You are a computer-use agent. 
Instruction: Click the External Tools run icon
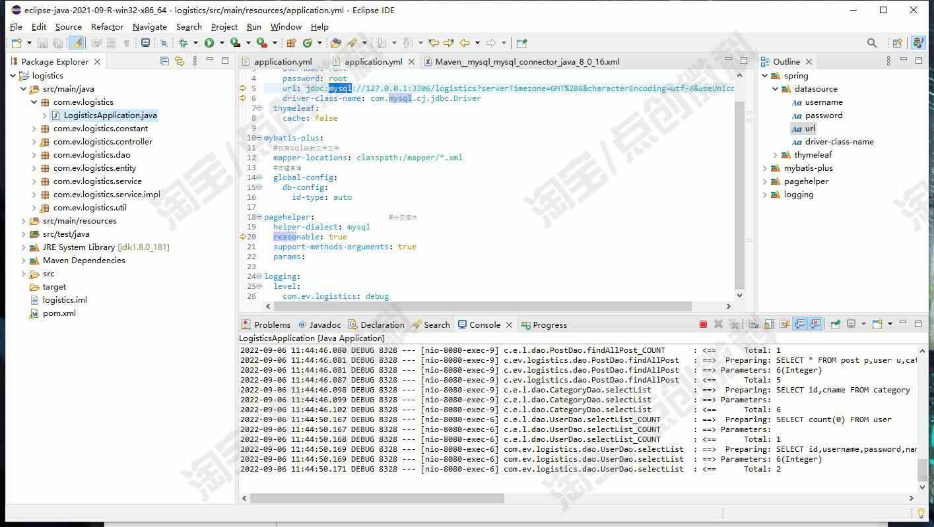[x=261, y=43]
